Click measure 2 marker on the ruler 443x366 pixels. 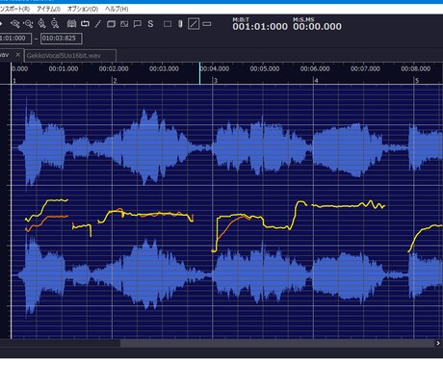[x=115, y=81]
